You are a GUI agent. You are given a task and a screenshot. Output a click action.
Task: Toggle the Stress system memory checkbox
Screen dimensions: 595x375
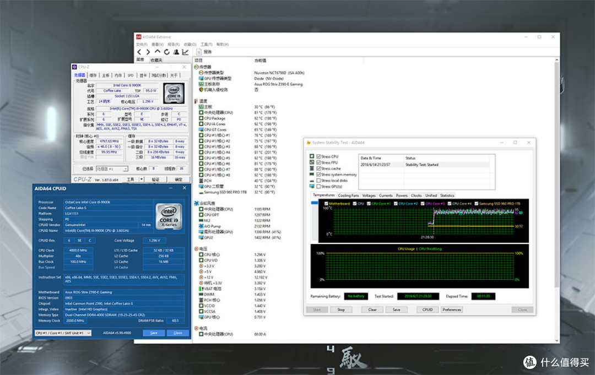pos(318,175)
